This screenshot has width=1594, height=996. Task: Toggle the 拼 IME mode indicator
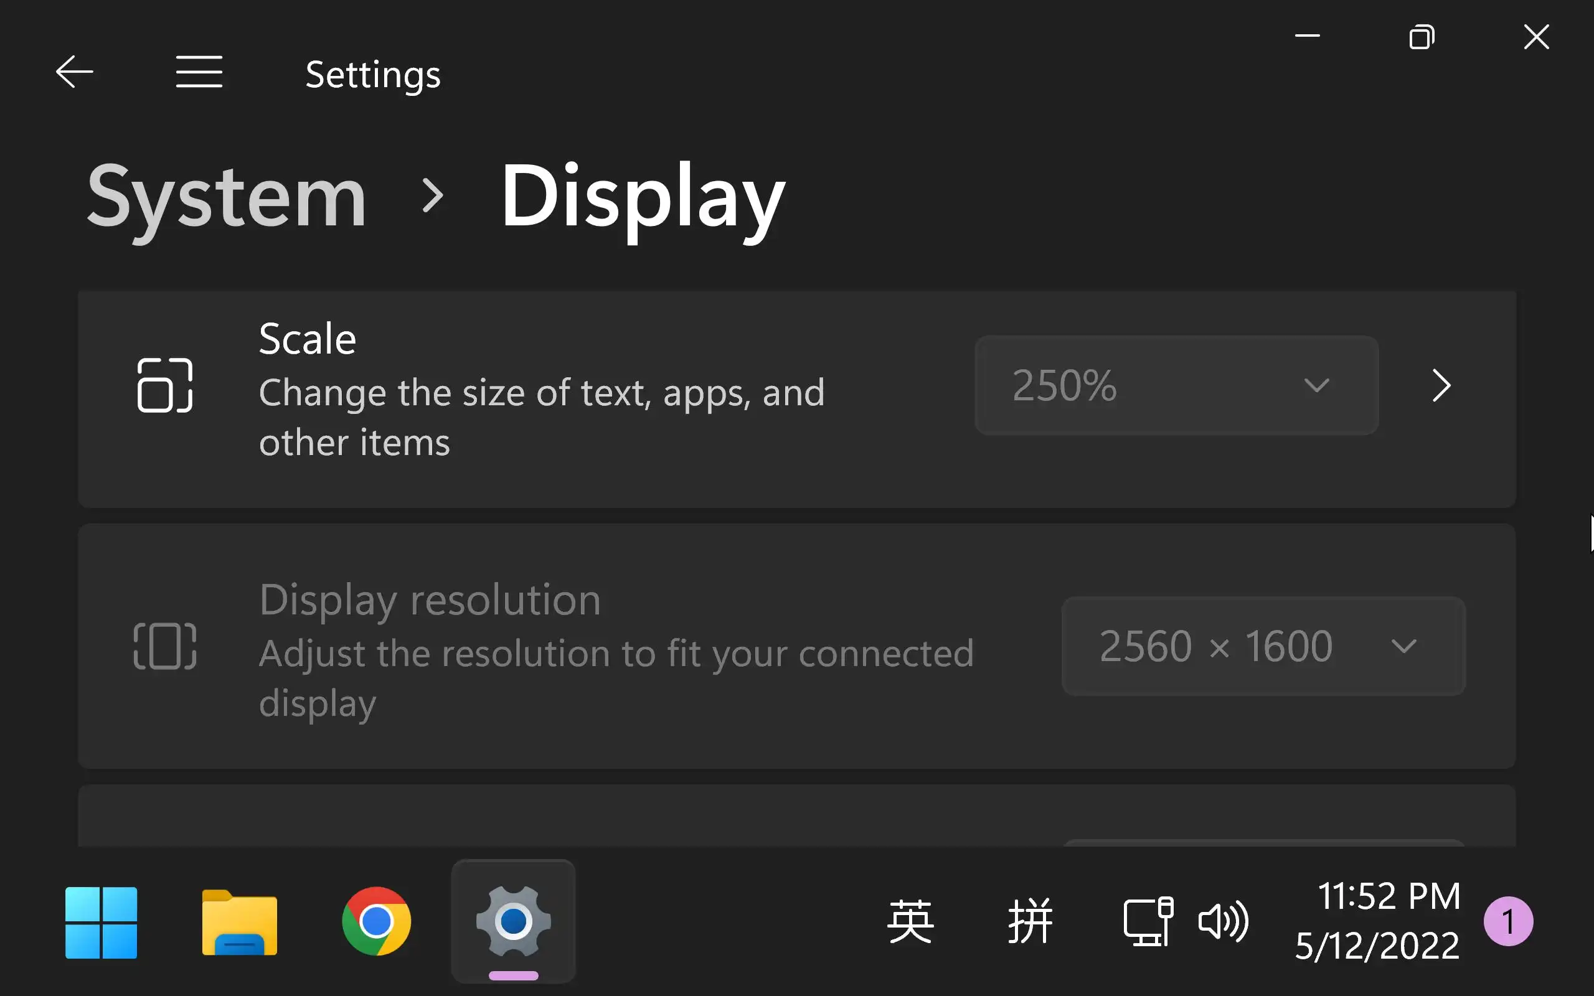tap(1030, 921)
